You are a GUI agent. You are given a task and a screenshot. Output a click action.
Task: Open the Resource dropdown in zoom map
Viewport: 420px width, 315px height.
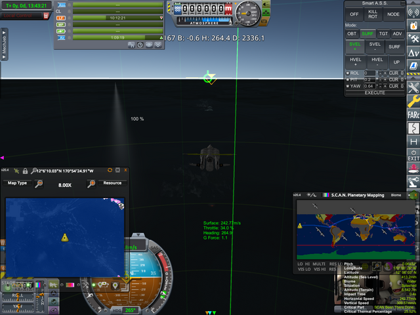[x=112, y=183]
